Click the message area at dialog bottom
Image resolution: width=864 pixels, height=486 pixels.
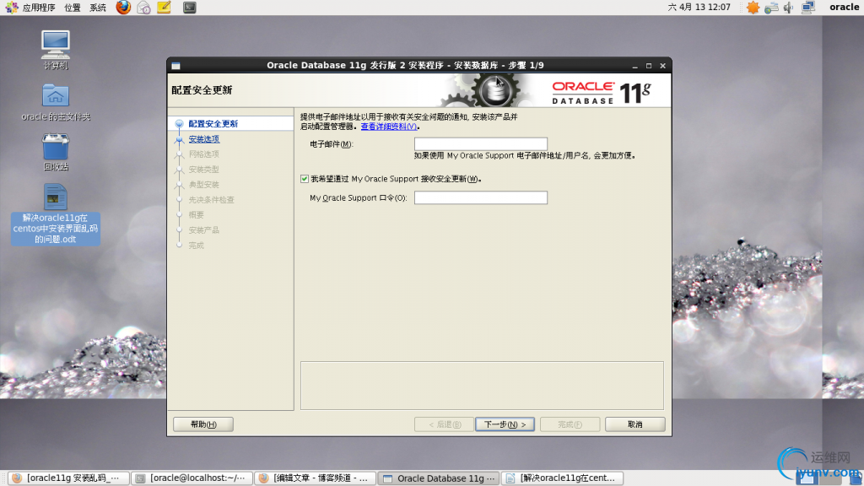(482, 386)
